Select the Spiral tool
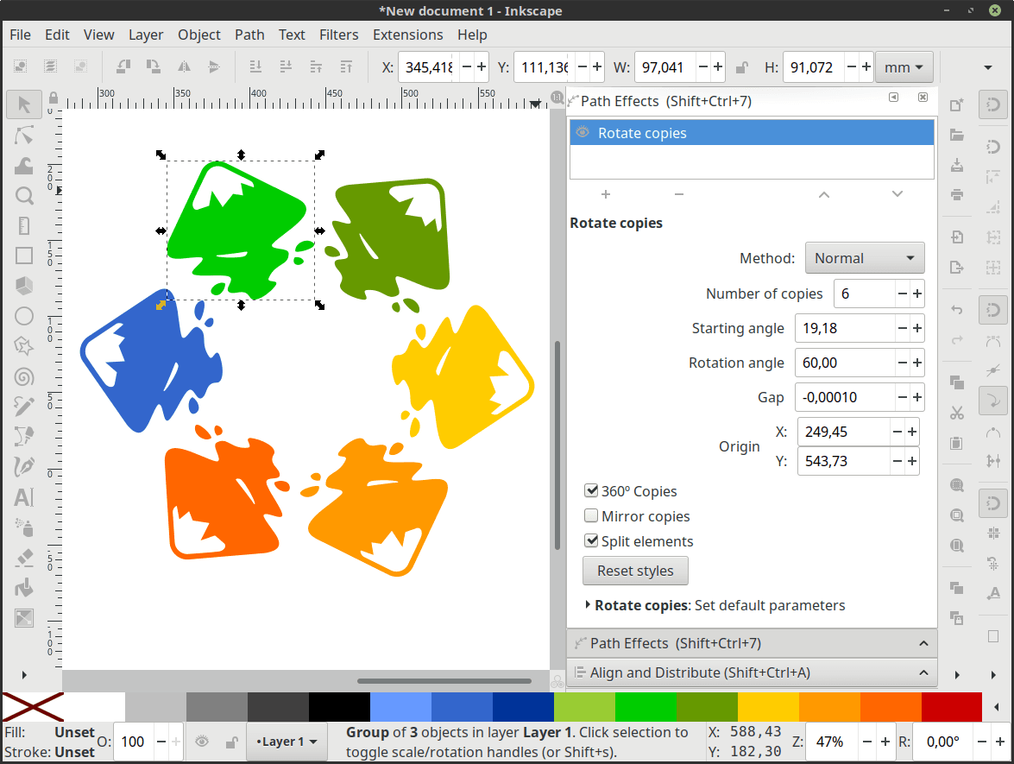Screen dimensions: 1014x764 (x=24, y=376)
